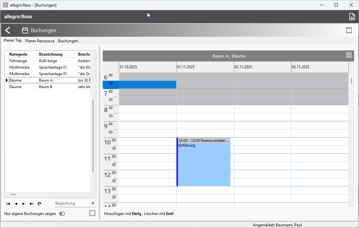Open the Buchungen tab
359x228 pixels.
(x=68, y=41)
